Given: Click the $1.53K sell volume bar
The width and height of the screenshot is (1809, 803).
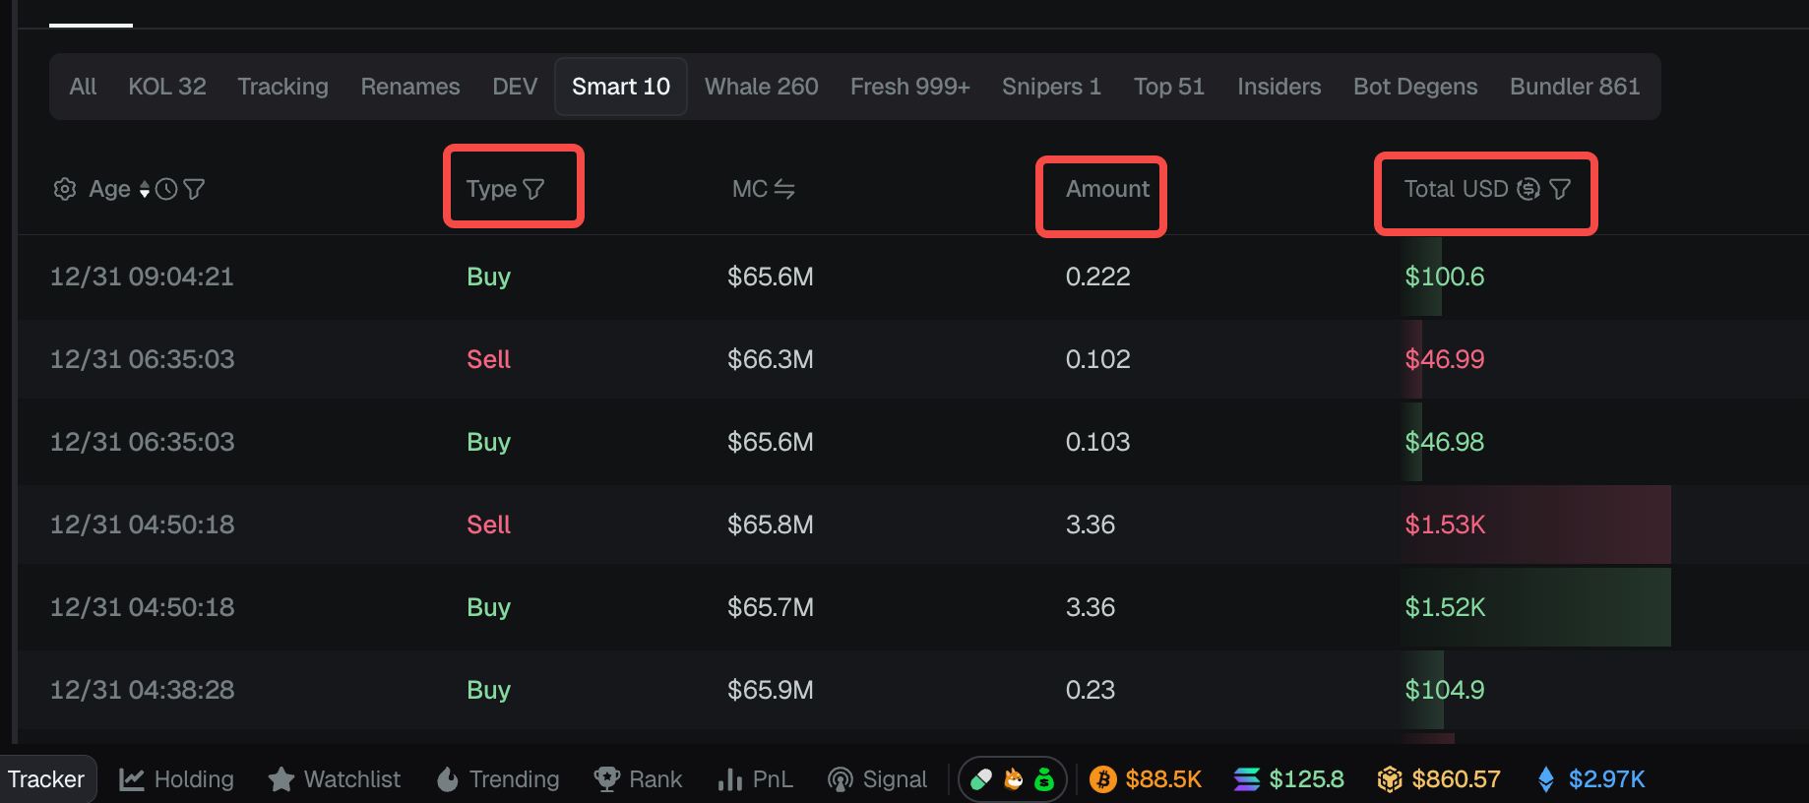Looking at the screenshot, I should tap(1535, 525).
